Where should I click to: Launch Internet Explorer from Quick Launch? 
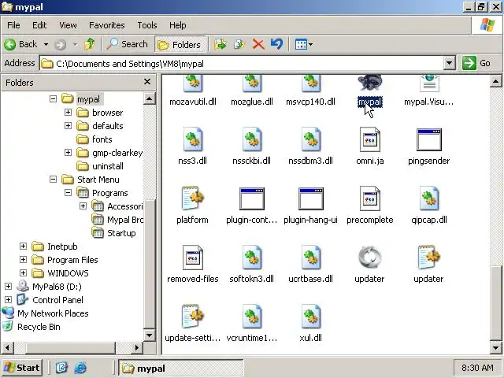click(x=80, y=368)
